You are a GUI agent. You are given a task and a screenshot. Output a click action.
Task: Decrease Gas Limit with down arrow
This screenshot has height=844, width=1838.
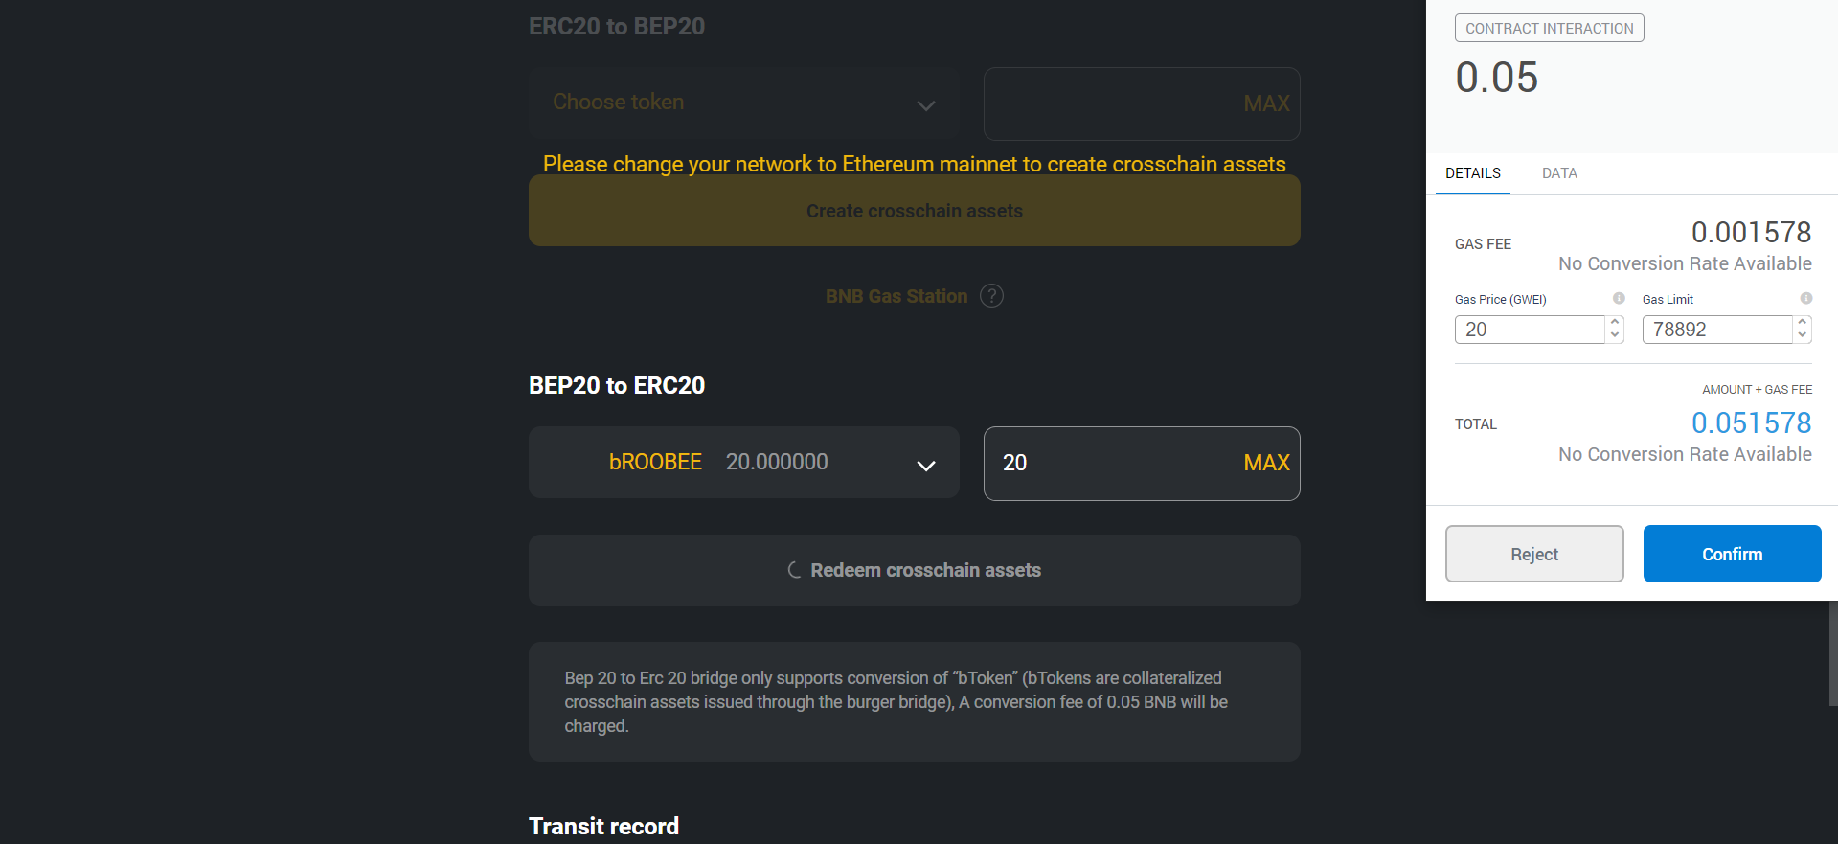(1803, 335)
